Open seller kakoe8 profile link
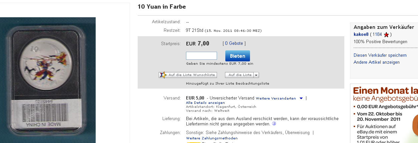 [361, 35]
